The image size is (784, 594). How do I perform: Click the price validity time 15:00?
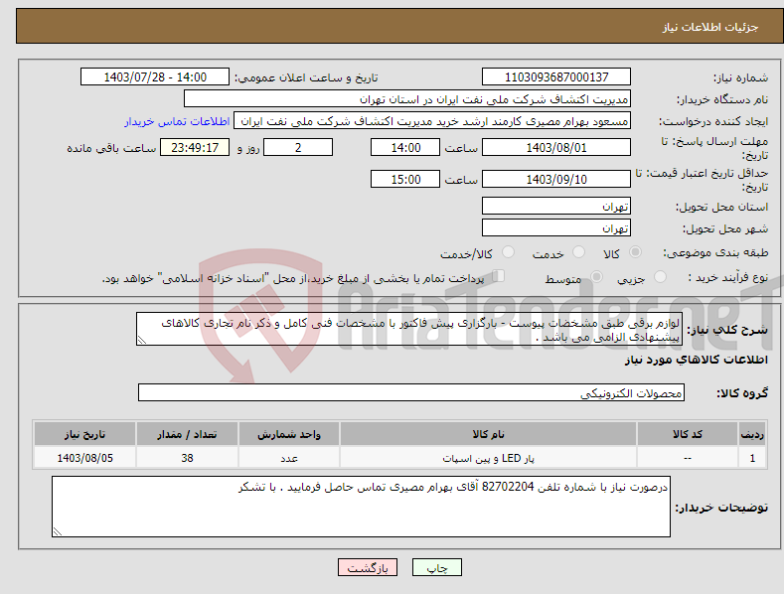(405, 179)
